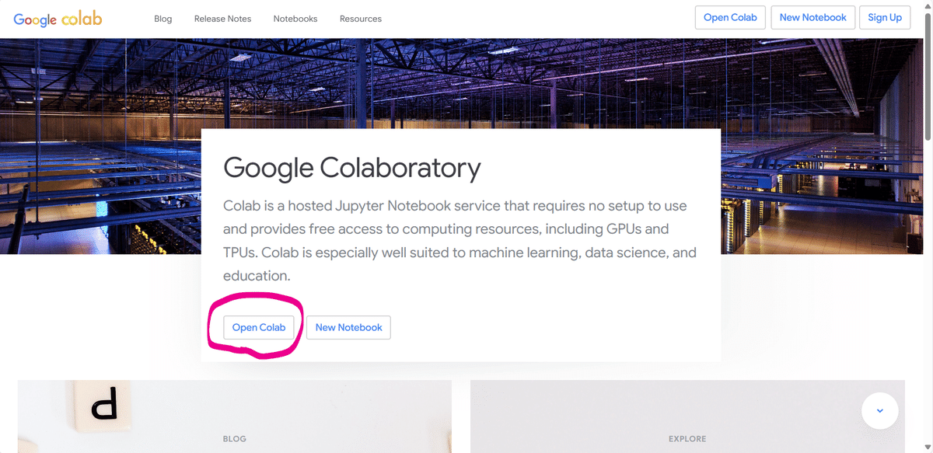The height and width of the screenshot is (453, 933).
Task: Click the round scroll-down chevron button
Action: tap(879, 411)
